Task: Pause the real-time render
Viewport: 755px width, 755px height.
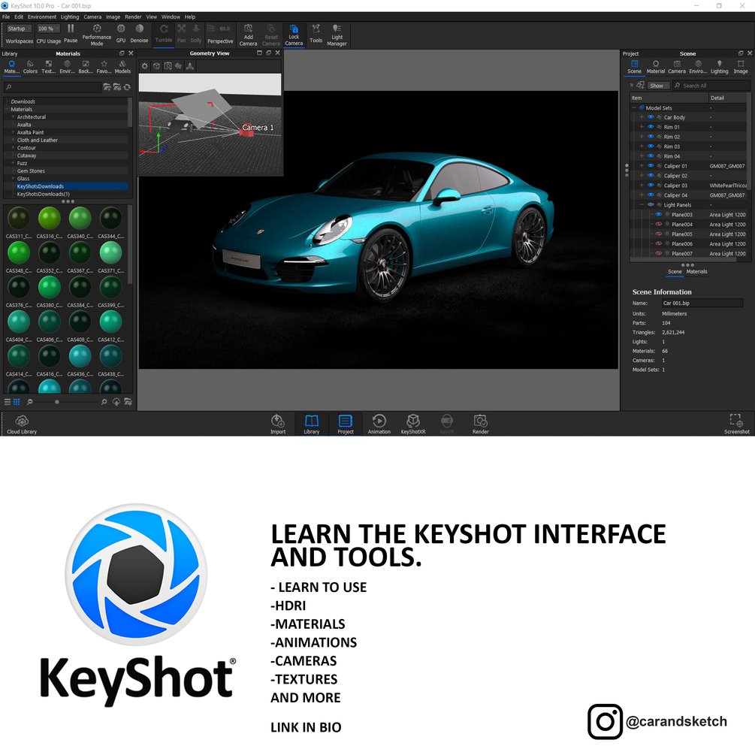Action: point(71,34)
